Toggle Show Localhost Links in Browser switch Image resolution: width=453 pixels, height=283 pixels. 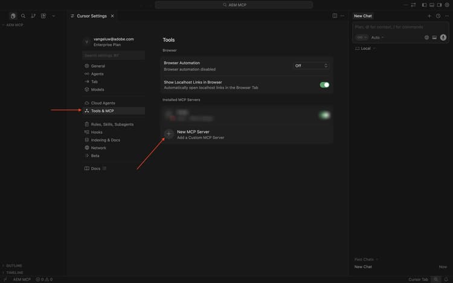[x=324, y=85]
